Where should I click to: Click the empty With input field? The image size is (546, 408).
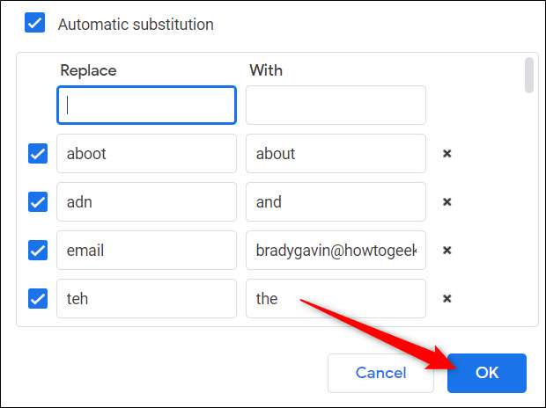tap(336, 105)
